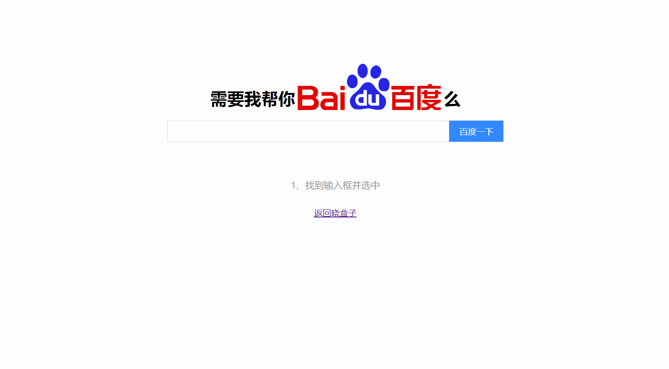The width and height of the screenshot is (669, 369).
Task: Click the black "需要我帮你" heading text
Action: 253,99
